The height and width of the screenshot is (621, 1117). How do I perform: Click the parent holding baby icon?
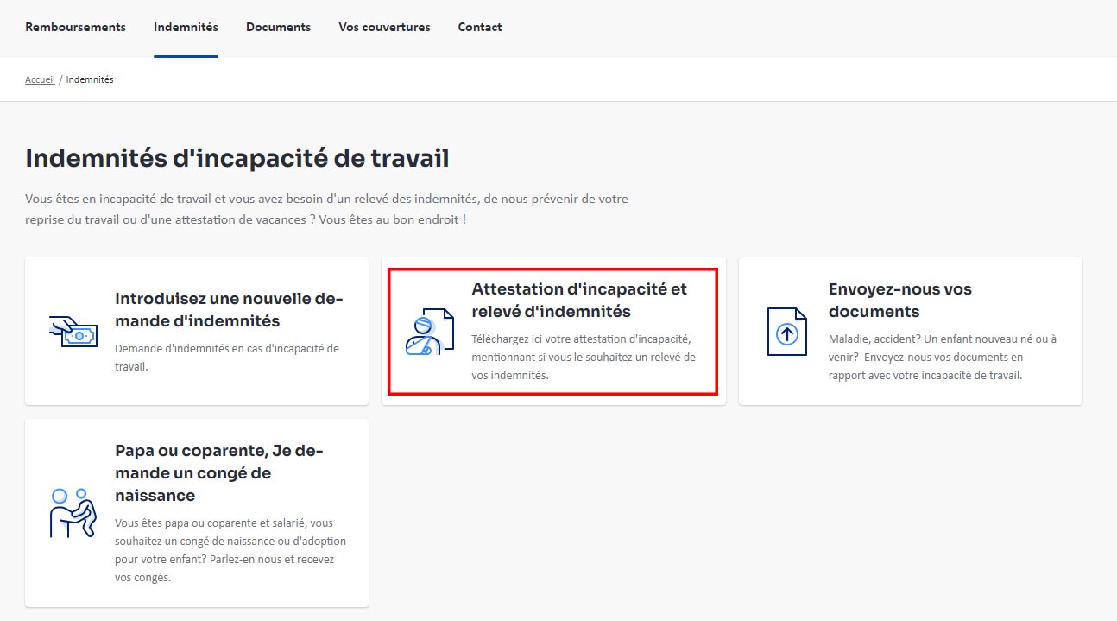[73, 513]
